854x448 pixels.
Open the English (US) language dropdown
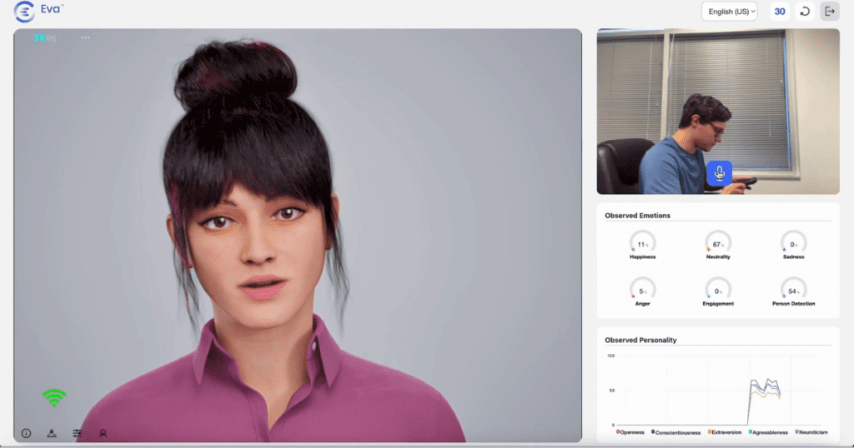click(729, 12)
